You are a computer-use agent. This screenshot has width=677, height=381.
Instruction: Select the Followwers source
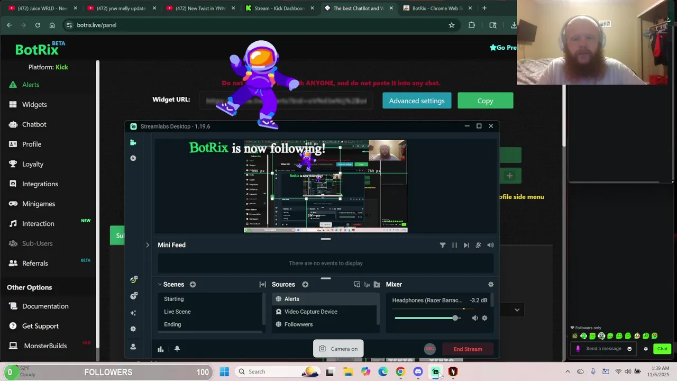(x=325, y=324)
